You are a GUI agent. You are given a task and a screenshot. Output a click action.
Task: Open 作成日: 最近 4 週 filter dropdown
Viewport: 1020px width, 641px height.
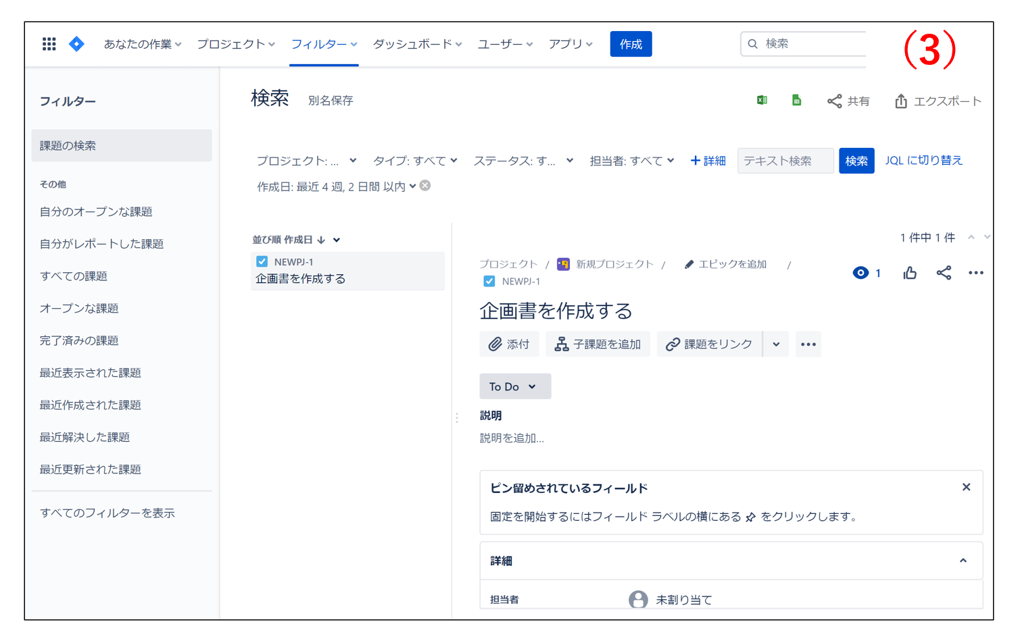point(336,186)
